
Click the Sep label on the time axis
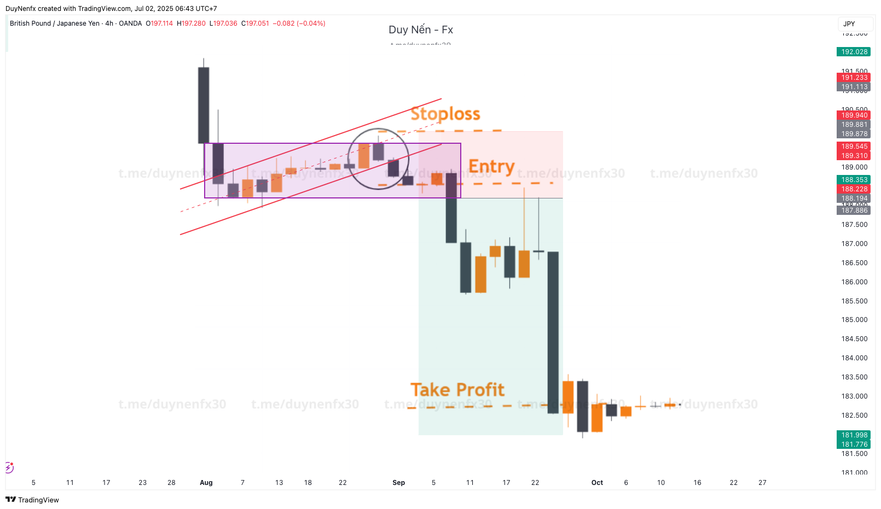click(x=399, y=483)
